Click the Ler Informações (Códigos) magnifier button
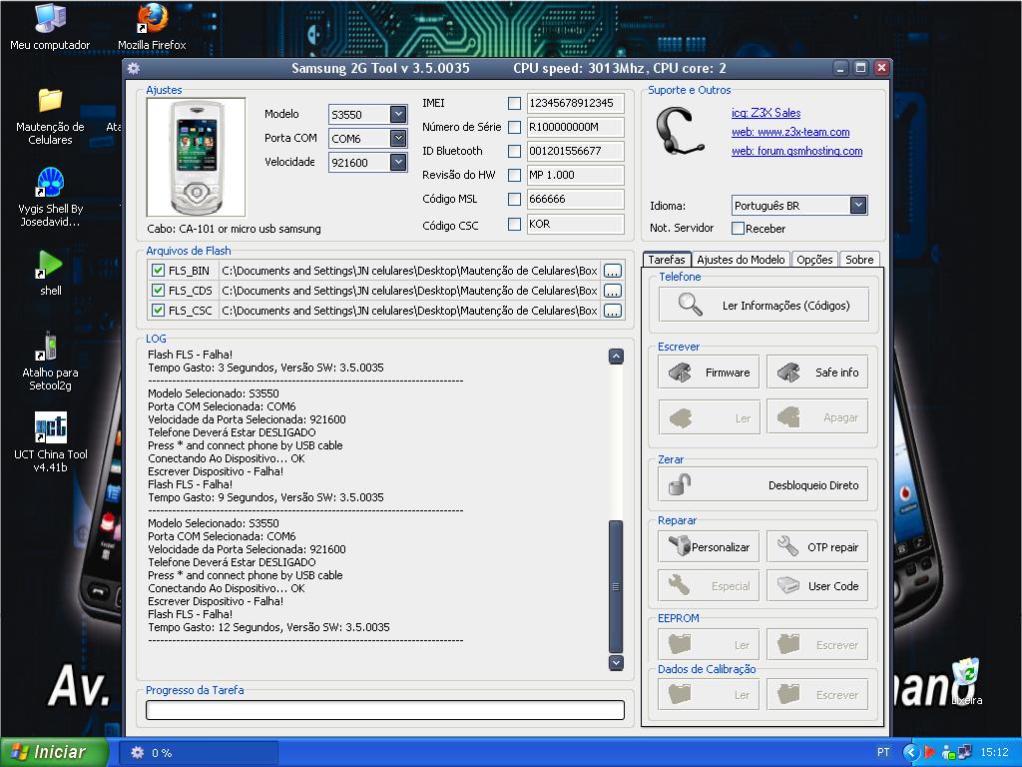The image size is (1022, 767). click(x=764, y=305)
